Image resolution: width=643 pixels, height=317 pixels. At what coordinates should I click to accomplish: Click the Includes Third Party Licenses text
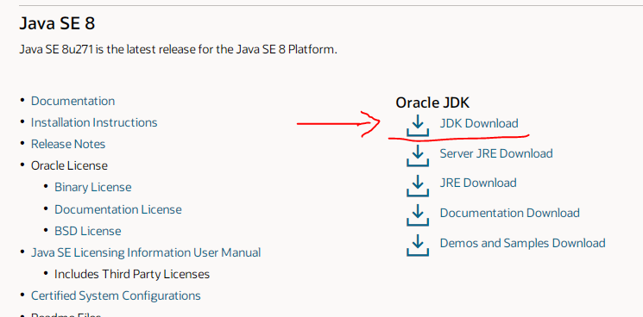point(132,274)
